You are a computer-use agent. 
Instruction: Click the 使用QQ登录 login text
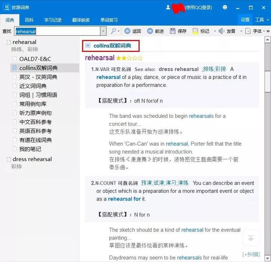pyautogui.click(x=199, y=8)
